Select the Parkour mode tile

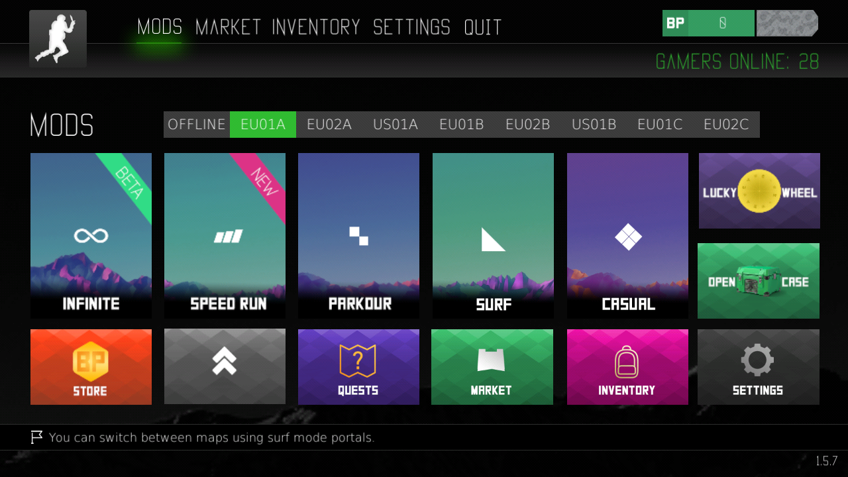click(358, 236)
